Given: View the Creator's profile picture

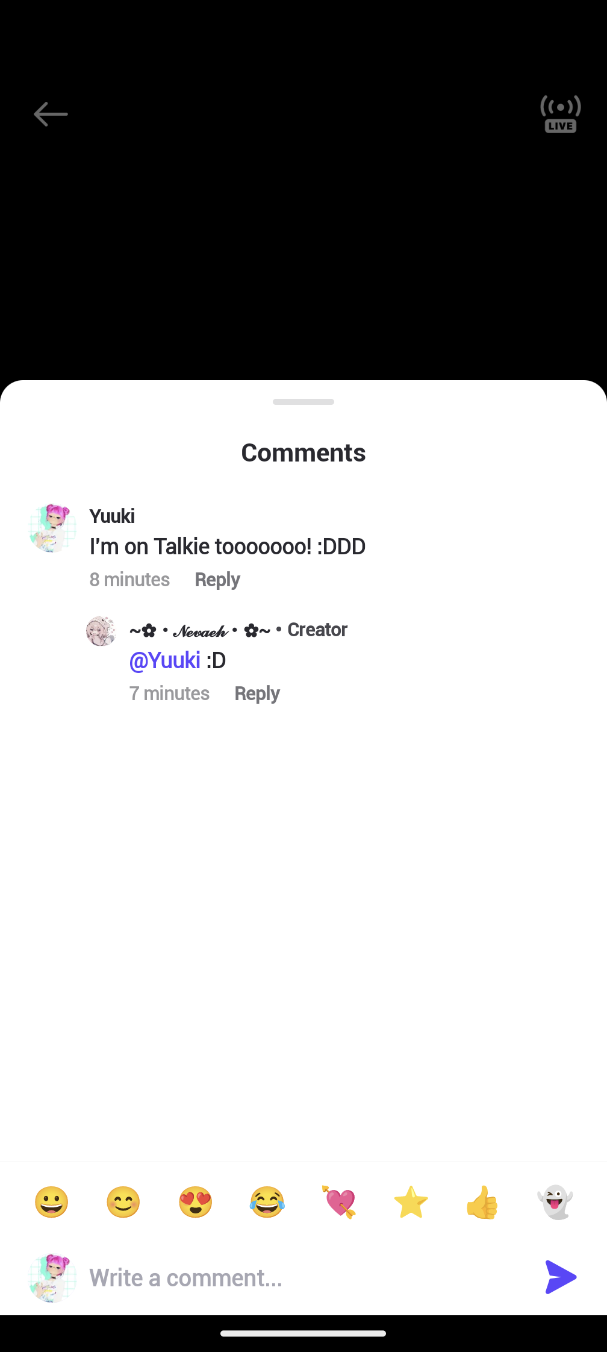Looking at the screenshot, I should coord(101,631).
